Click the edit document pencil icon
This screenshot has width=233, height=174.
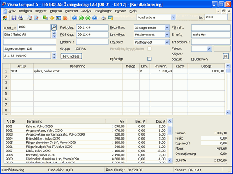pyautogui.click(x=36, y=18)
